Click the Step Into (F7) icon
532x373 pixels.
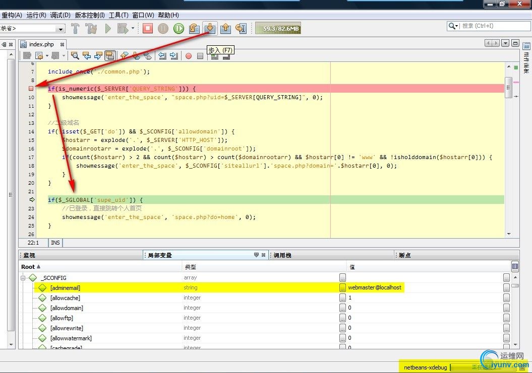[x=210, y=28]
